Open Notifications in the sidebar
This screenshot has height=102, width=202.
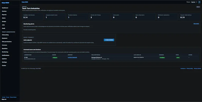6,55
